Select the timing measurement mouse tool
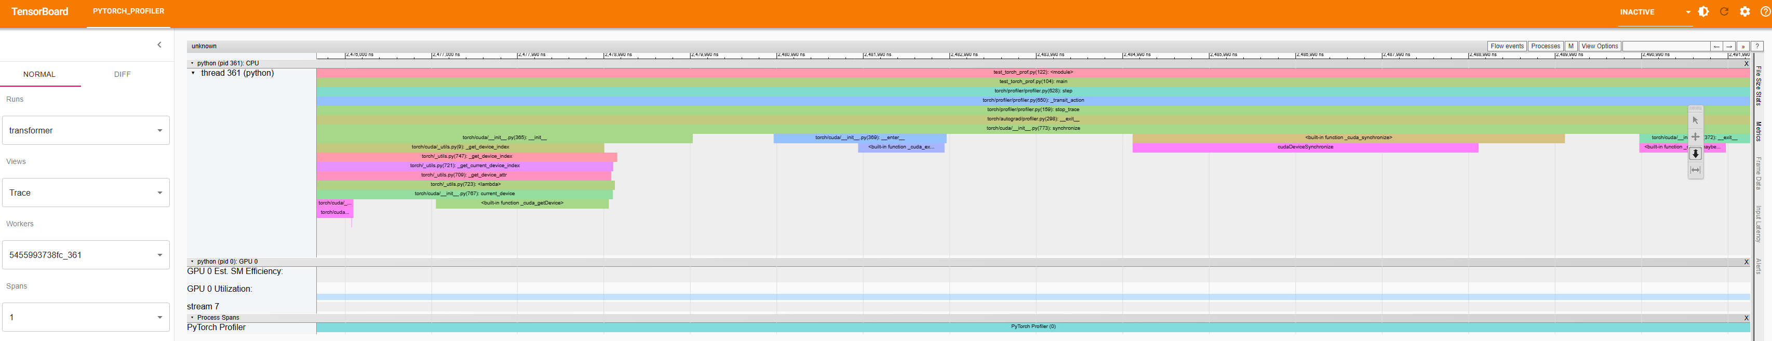Screen dimensions: 1772x341 [1695, 170]
